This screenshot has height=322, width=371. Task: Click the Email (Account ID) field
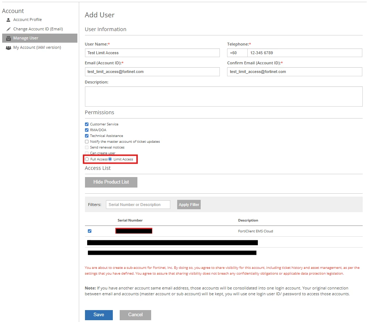coord(152,72)
